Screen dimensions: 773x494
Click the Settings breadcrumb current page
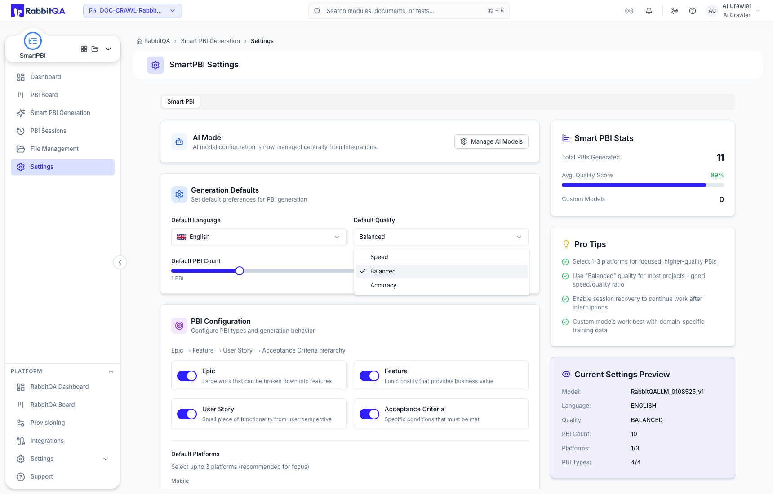coord(262,41)
